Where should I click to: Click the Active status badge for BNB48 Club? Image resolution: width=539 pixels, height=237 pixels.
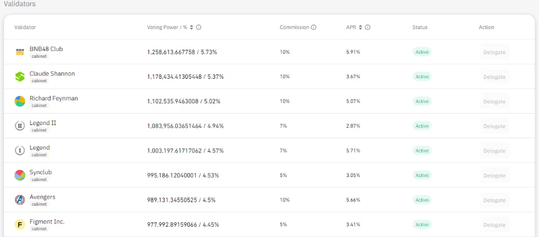(422, 52)
